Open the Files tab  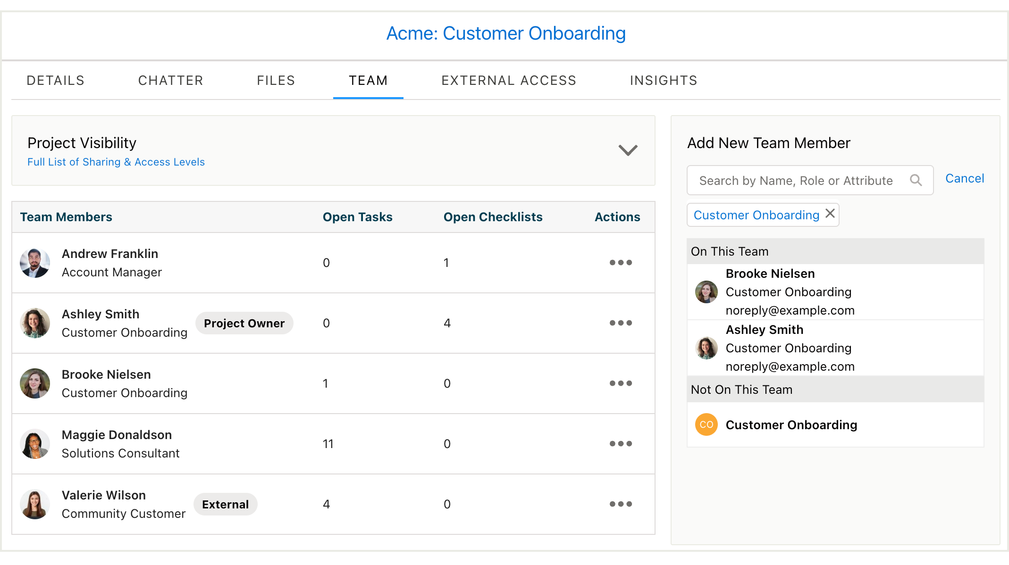click(x=276, y=80)
